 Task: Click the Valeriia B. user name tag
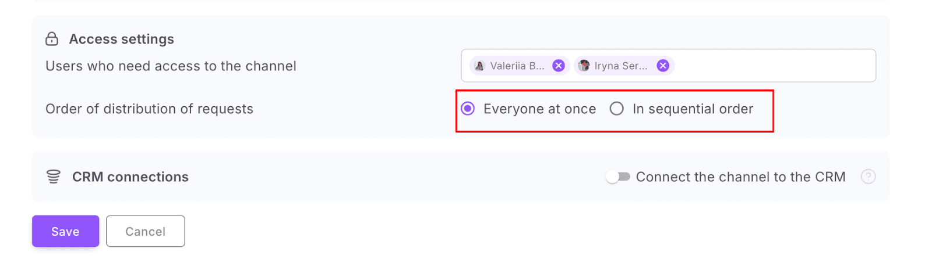pyautogui.click(x=517, y=66)
